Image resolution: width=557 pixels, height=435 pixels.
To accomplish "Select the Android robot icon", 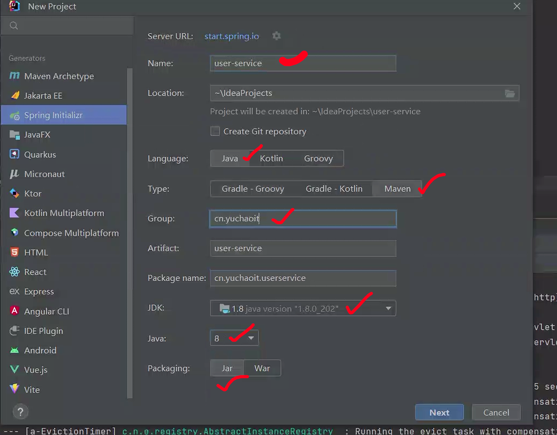I will (x=14, y=350).
